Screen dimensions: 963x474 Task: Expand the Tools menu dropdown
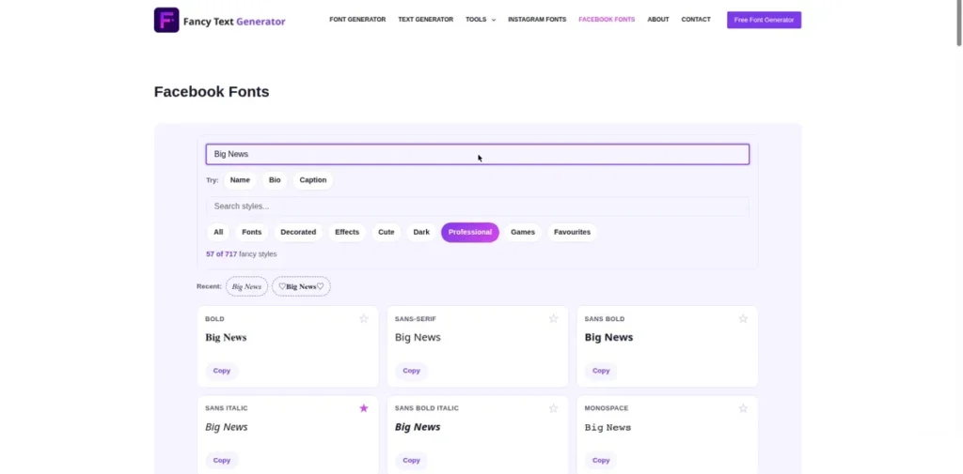tap(481, 20)
